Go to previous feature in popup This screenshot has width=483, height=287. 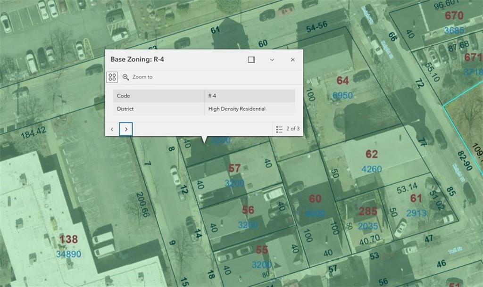coord(112,129)
